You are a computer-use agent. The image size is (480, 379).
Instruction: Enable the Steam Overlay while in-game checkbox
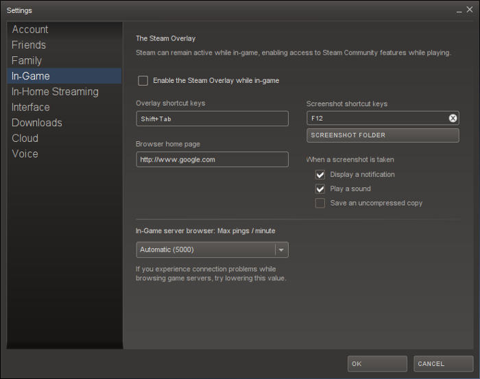(x=143, y=81)
